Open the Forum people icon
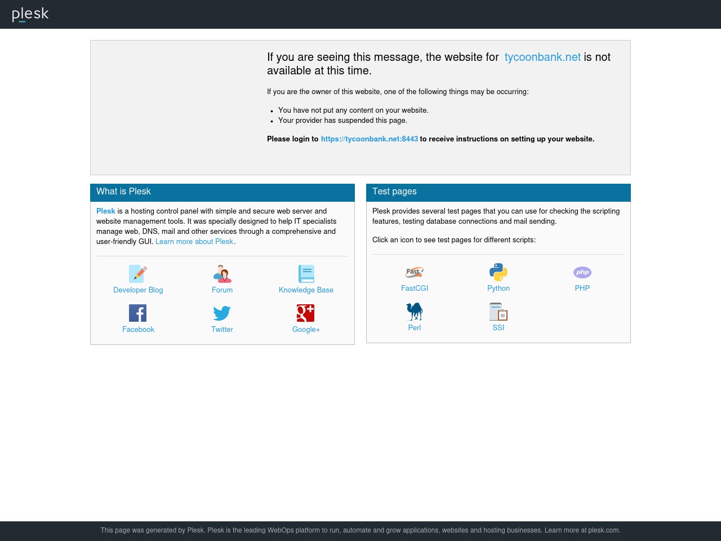Viewport: 721px width, 541px height. pyautogui.click(x=222, y=274)
